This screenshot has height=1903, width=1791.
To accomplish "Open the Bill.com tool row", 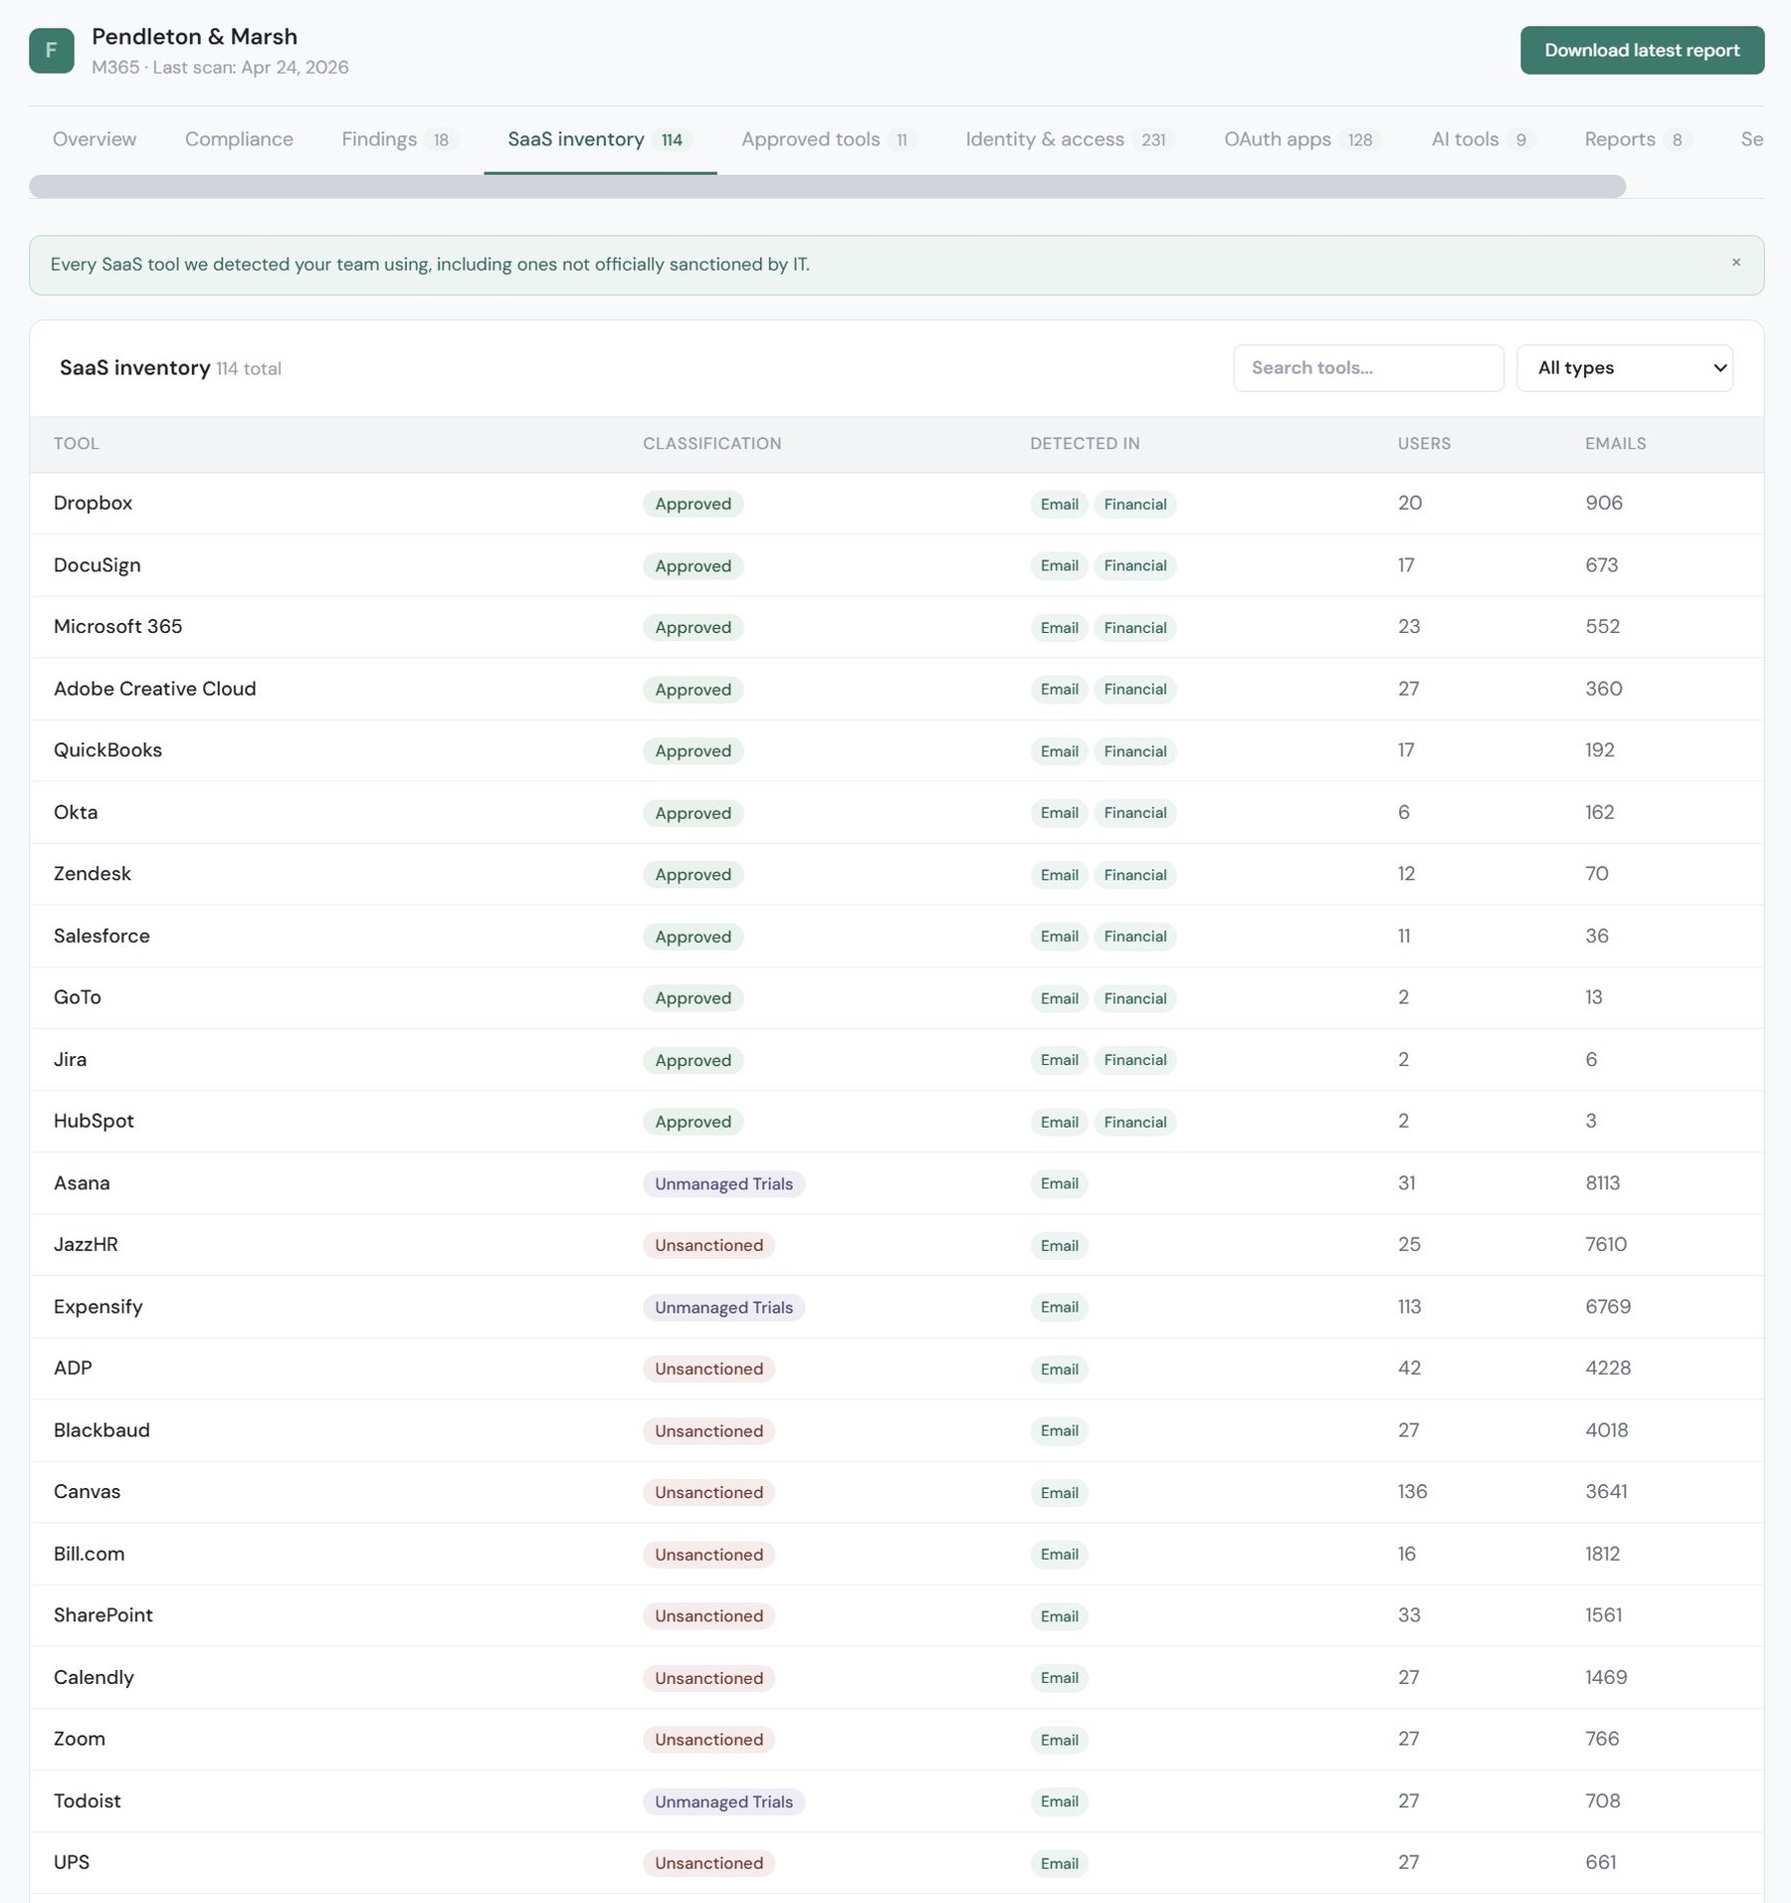I will click(896, 1554).
